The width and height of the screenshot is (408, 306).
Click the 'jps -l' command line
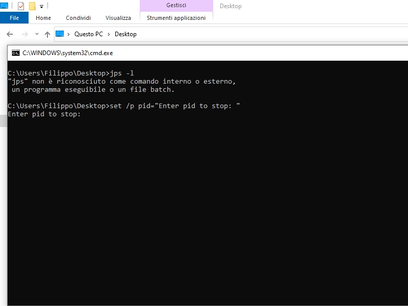tap(71, 73)
